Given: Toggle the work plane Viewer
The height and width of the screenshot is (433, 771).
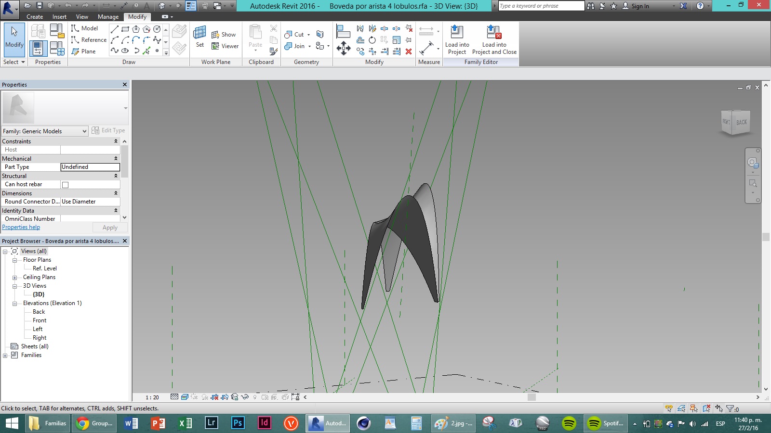Looking at the screenshot, I should tap(225, 46).
